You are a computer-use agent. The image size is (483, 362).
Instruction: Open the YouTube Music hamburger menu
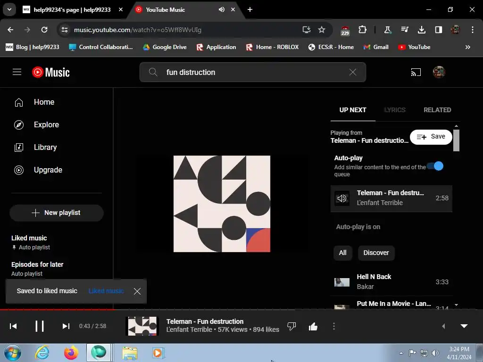(x=17, y=72)
